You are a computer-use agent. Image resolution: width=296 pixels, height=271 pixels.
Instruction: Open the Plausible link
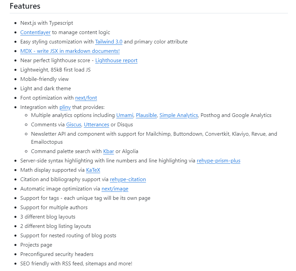(x=146, y=115)
